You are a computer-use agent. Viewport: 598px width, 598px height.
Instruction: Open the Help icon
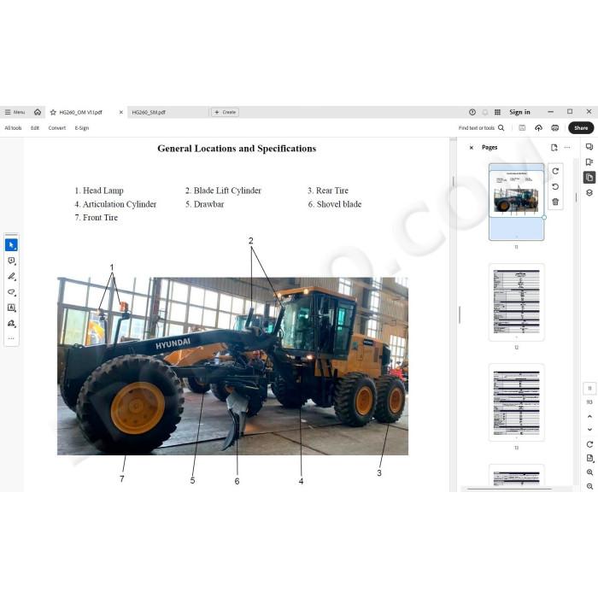[x=472, y=112]
